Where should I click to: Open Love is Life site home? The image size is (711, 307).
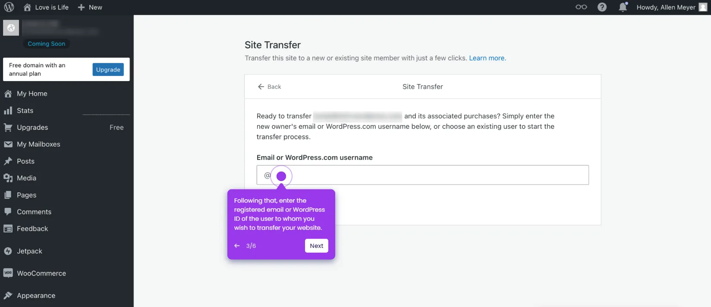point(46,7)
